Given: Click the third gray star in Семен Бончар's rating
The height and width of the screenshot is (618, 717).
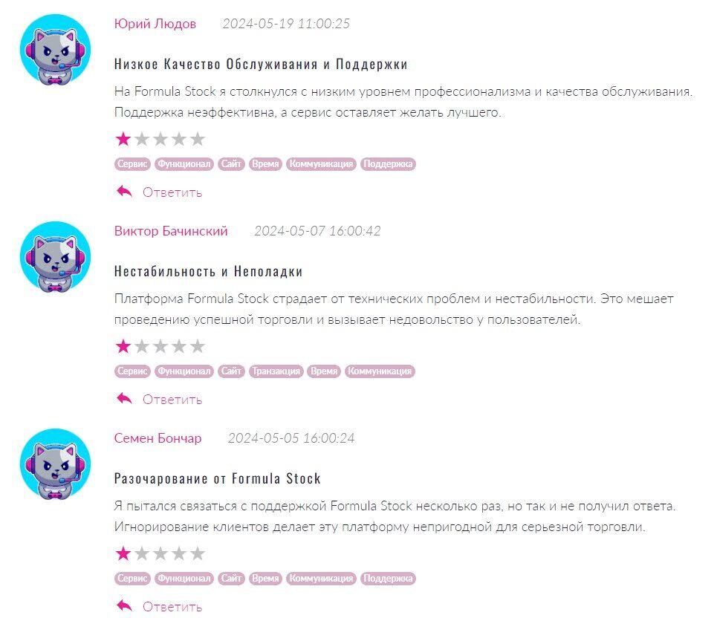Looking at the screenshot, I should tap(160, 553).
